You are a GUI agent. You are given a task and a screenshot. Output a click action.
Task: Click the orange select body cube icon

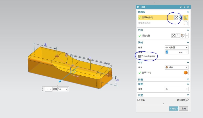click(x=186, y=73)
